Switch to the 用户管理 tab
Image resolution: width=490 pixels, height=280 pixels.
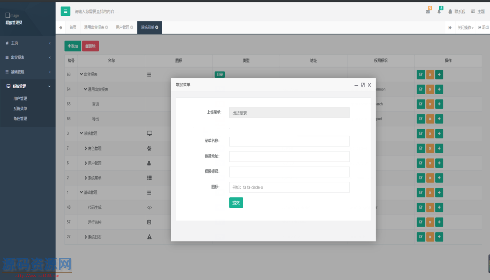[x=124, y=27]
